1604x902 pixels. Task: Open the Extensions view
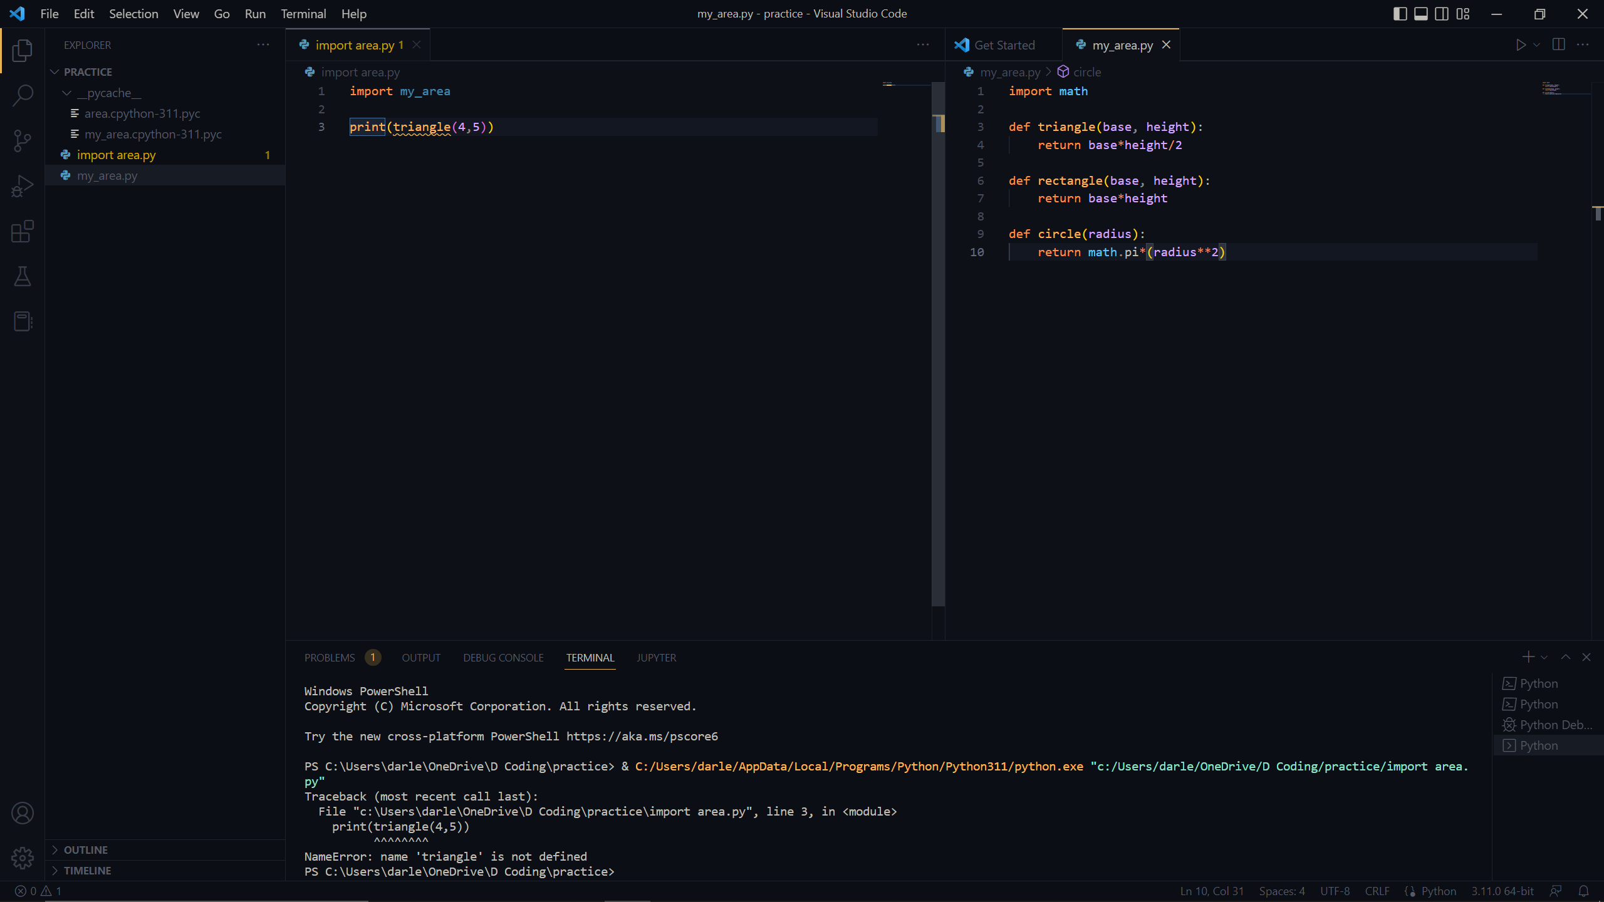coord(23,231)
